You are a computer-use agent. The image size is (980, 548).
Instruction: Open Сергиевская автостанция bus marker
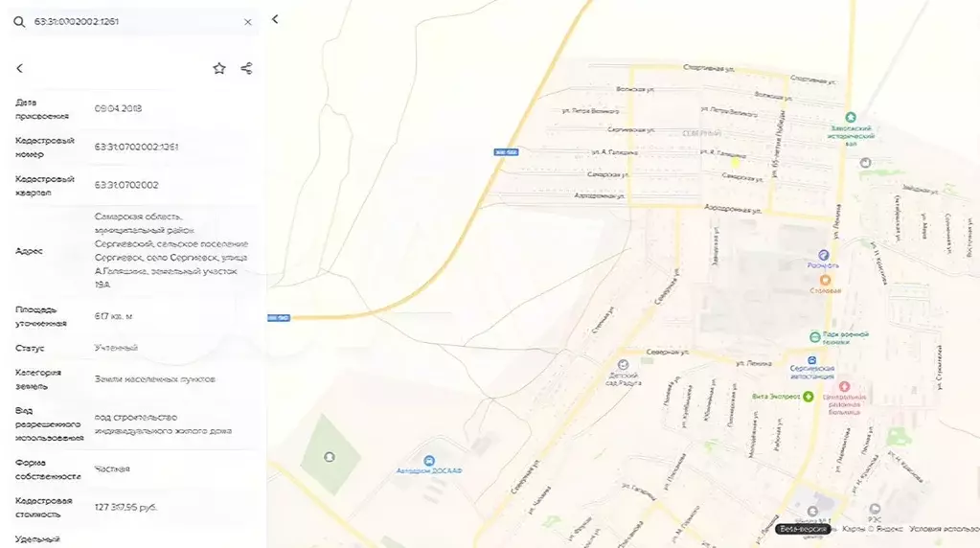pos(811,360)
